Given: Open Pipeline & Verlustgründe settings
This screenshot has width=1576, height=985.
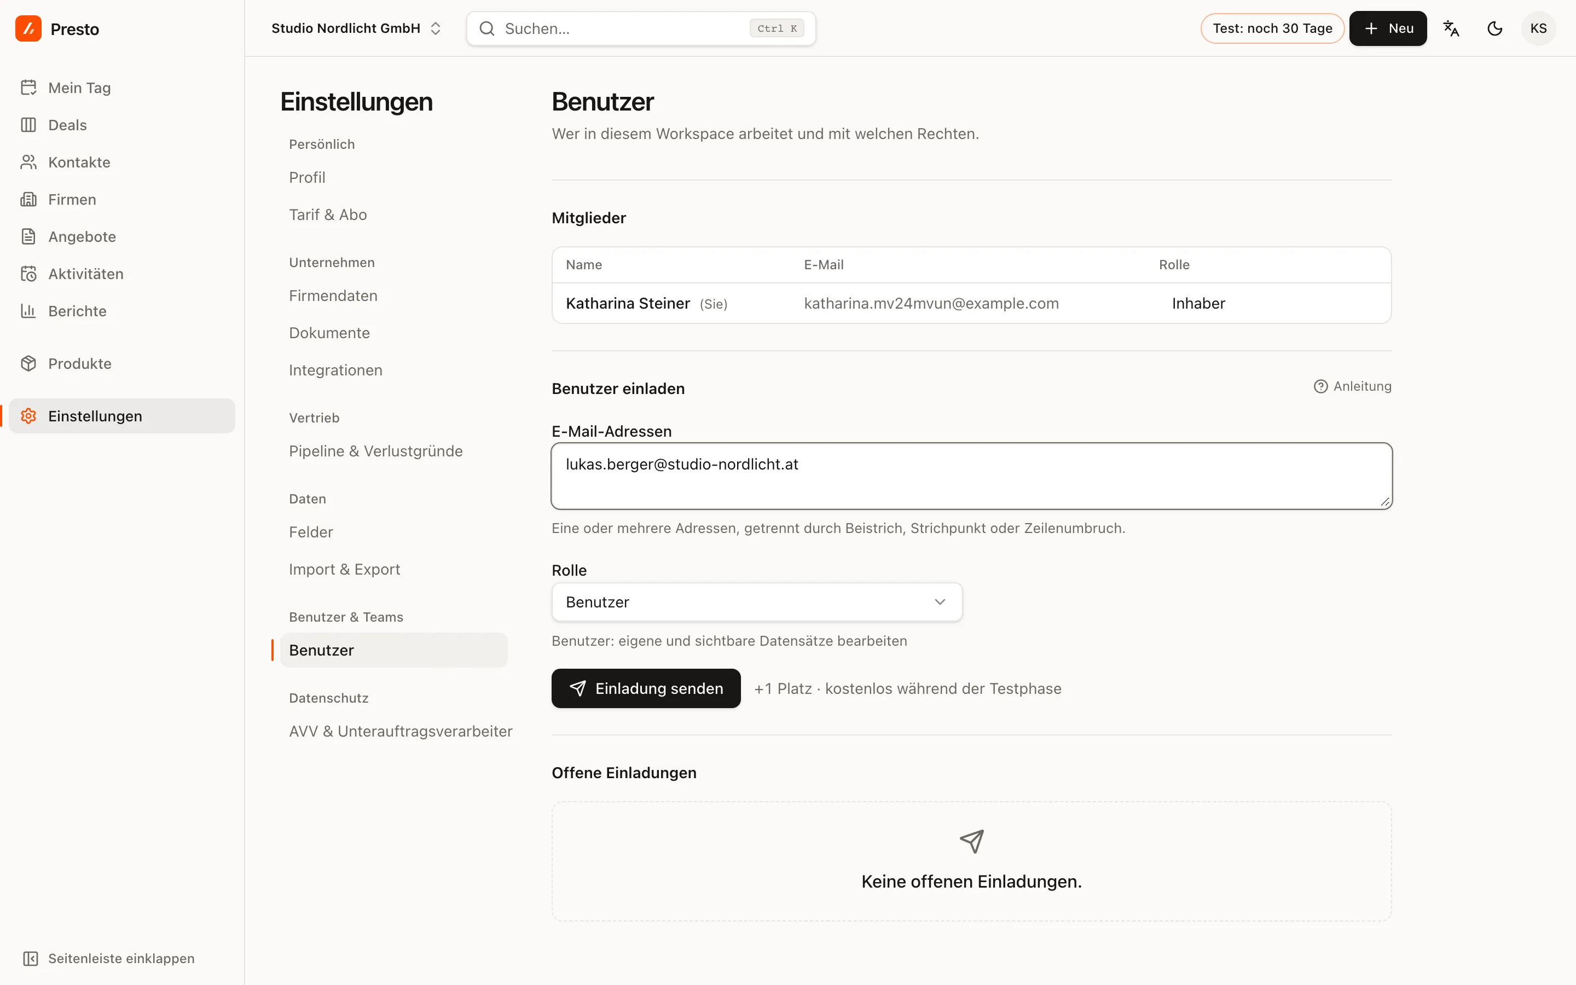Looking at the screenshot, I should pos(376,451).
